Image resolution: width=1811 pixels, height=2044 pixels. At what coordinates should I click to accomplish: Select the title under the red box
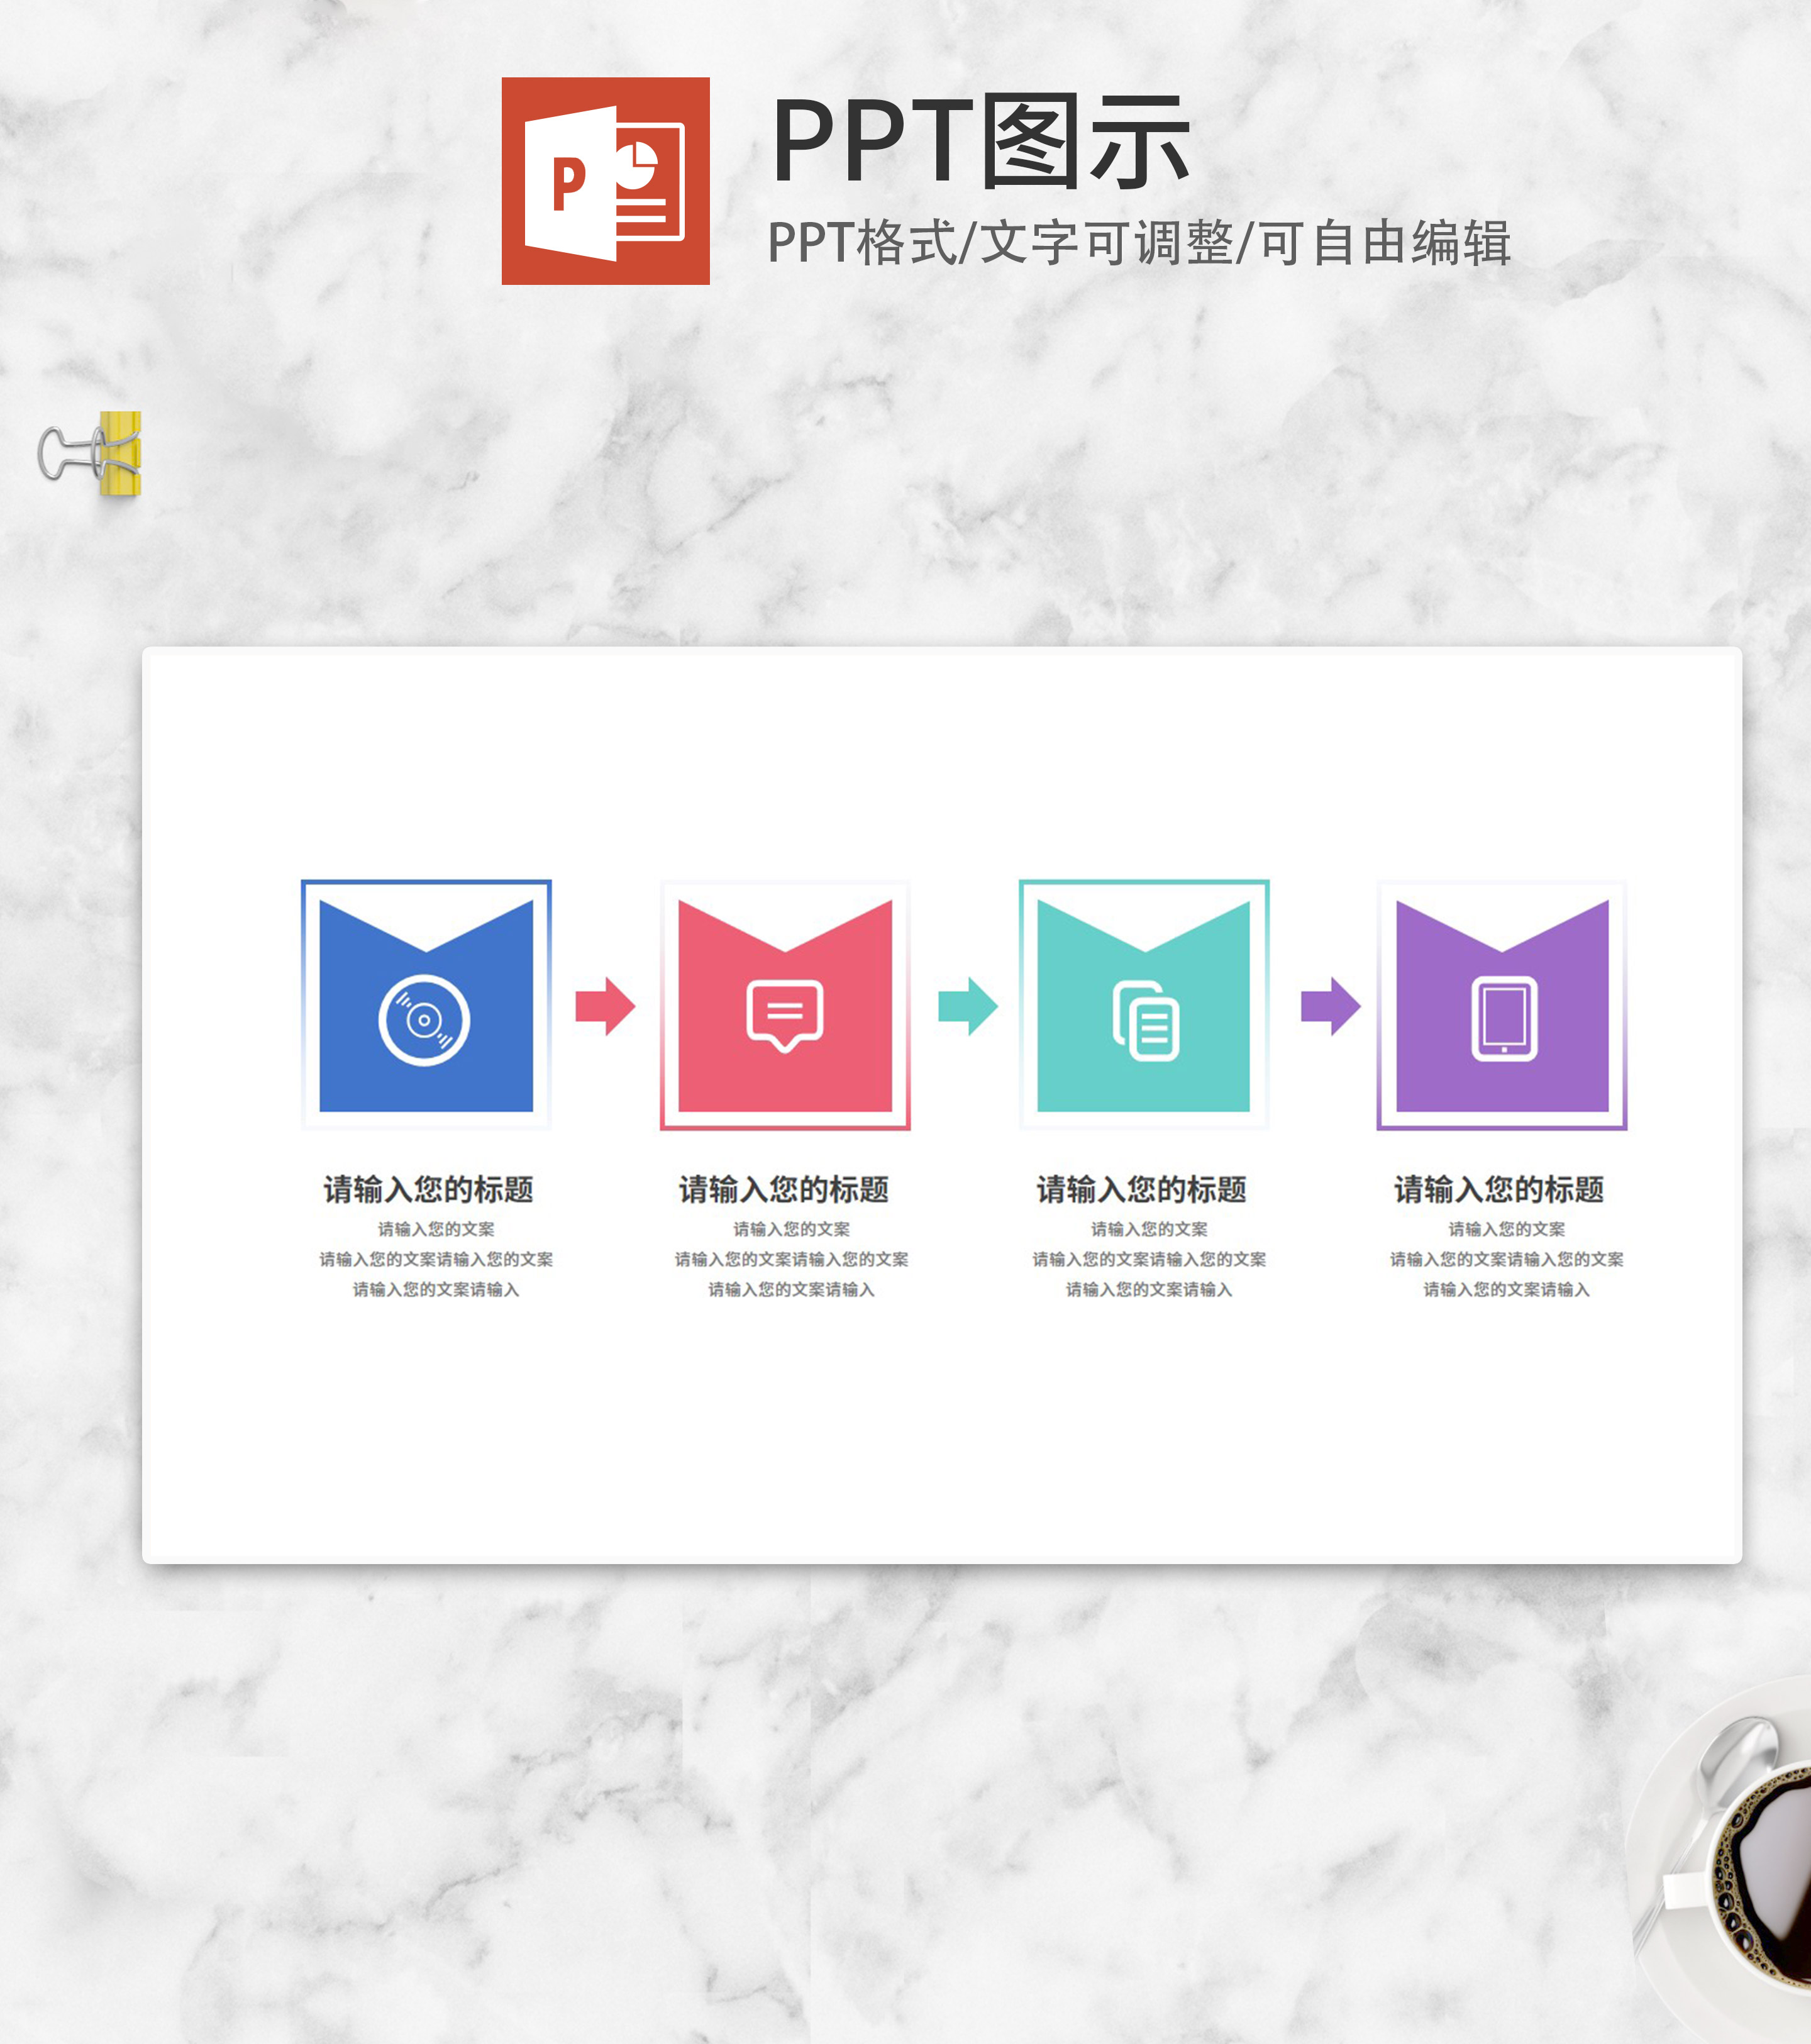point(784,1189)
